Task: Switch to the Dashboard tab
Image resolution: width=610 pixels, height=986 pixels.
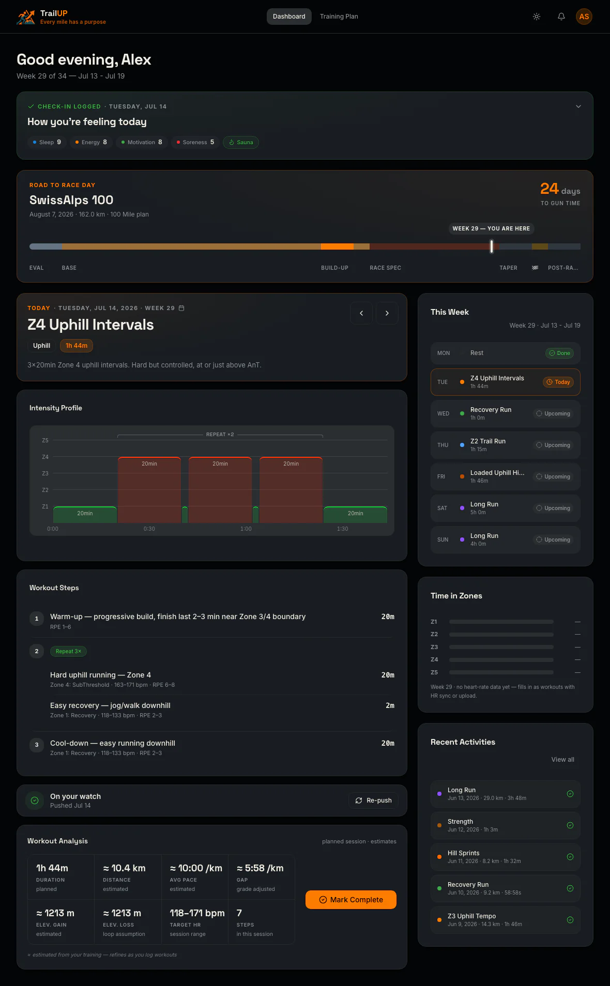Action: coord(289,17)
